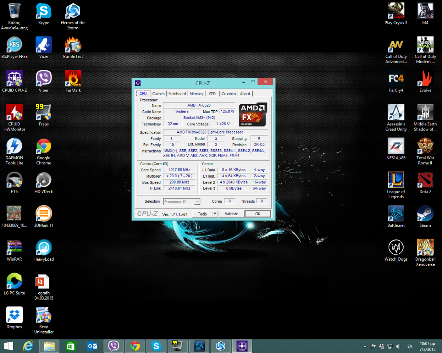Expand the Tools dropdown arrow
This screenshot has width=442, height=353.
(x=215, y=214)
